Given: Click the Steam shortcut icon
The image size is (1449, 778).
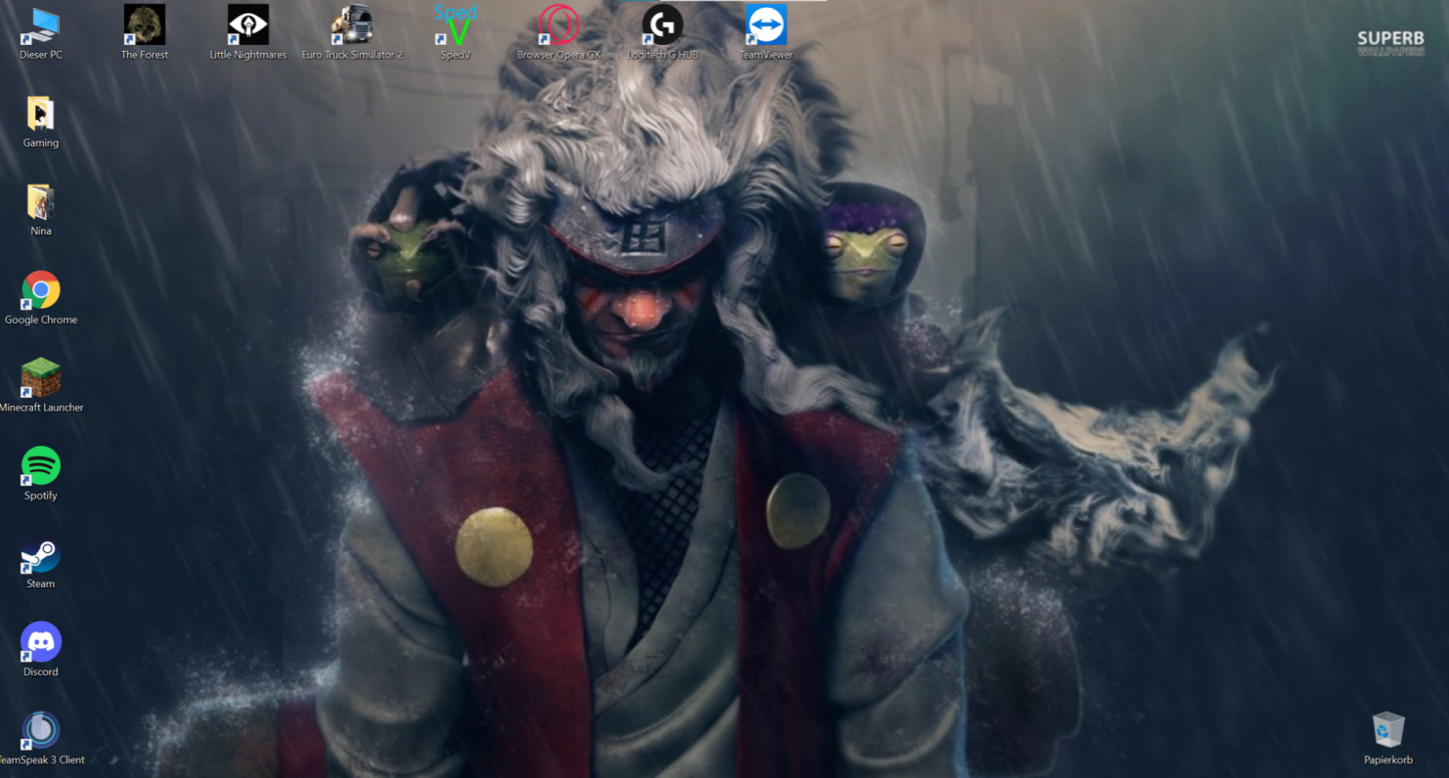Looking at the screenshot, I should (40, 555).
